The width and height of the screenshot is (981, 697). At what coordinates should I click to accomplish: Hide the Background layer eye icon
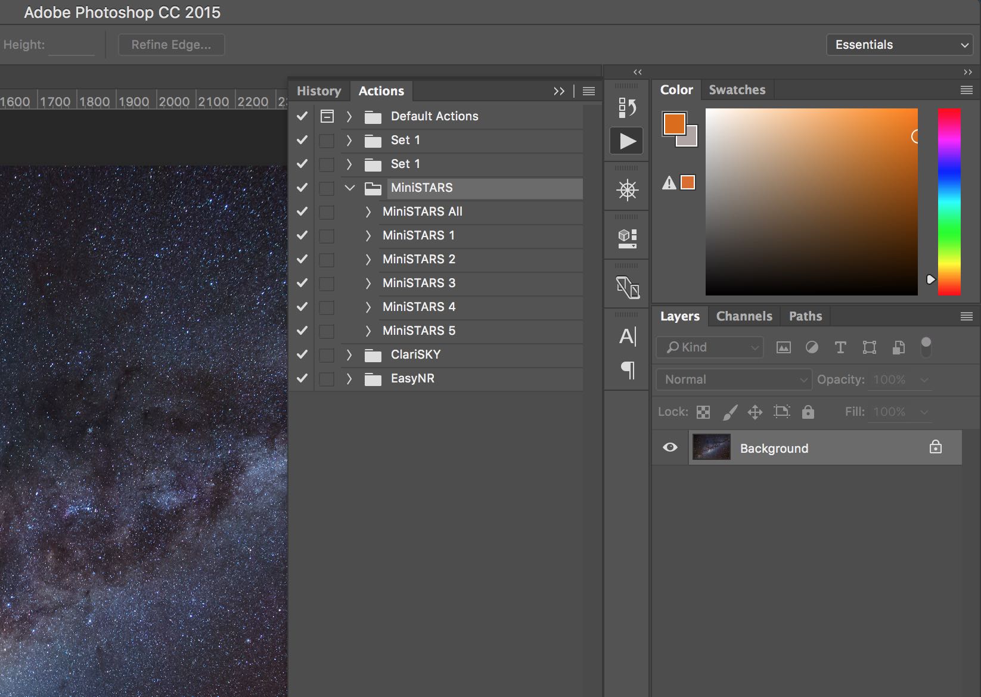[x=670, y=447]
